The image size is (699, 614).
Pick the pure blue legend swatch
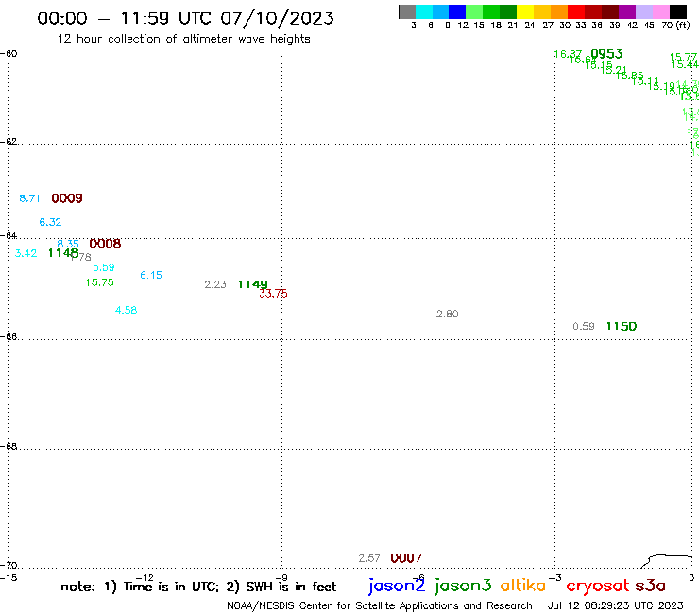[x=457, y=11]
